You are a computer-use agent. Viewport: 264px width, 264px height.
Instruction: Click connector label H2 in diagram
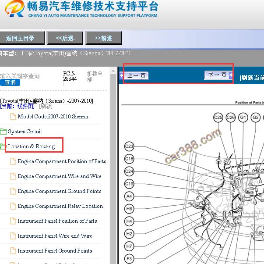point(129,234)
